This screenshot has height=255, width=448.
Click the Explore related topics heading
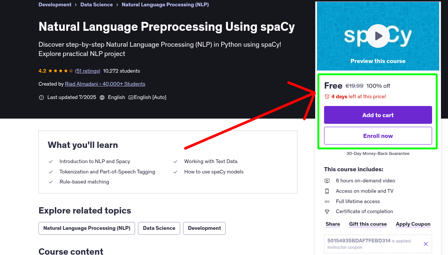point(85,211)
